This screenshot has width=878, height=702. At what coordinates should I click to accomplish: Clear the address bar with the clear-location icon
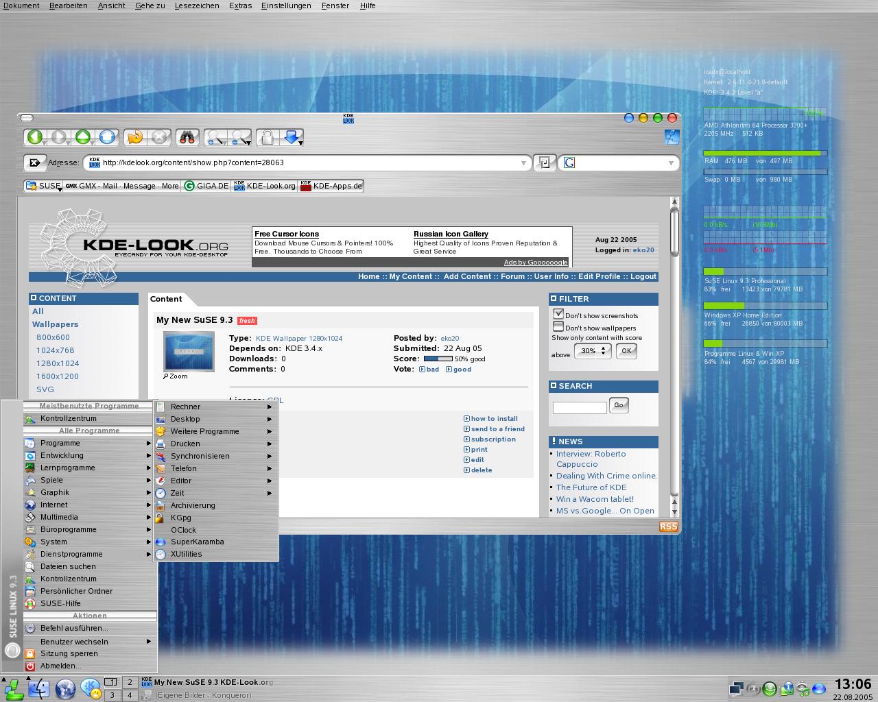[34, 162]
